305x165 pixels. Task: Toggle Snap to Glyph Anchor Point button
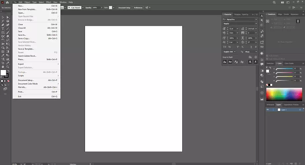click(255, 62)
